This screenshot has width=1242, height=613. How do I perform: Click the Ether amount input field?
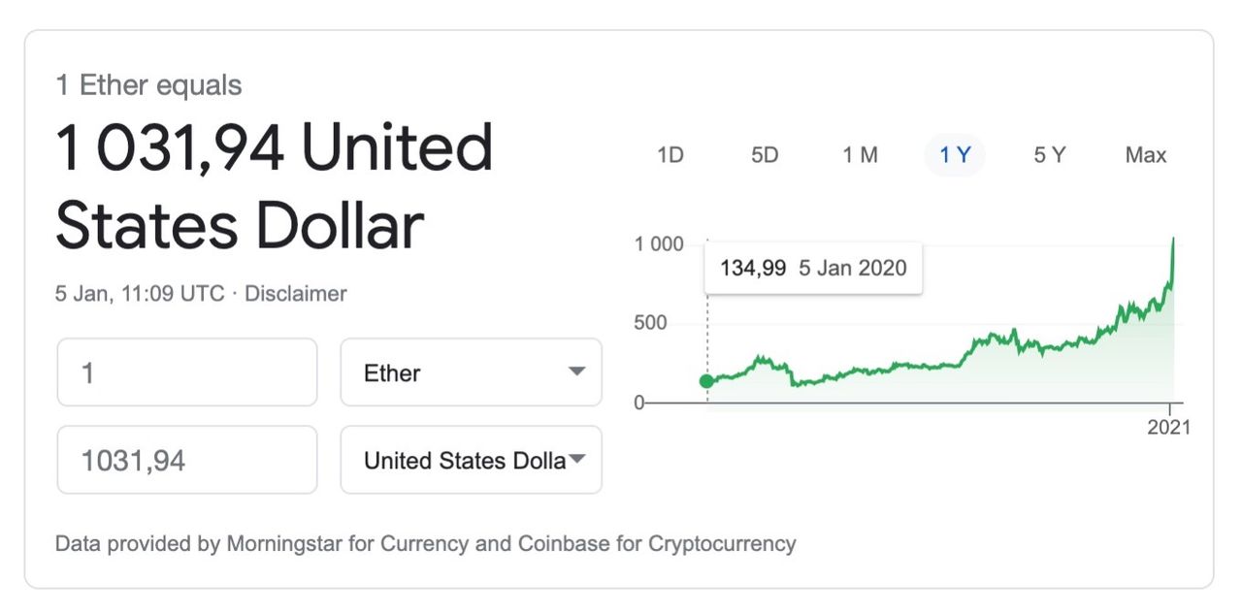[x=187, y=372]
